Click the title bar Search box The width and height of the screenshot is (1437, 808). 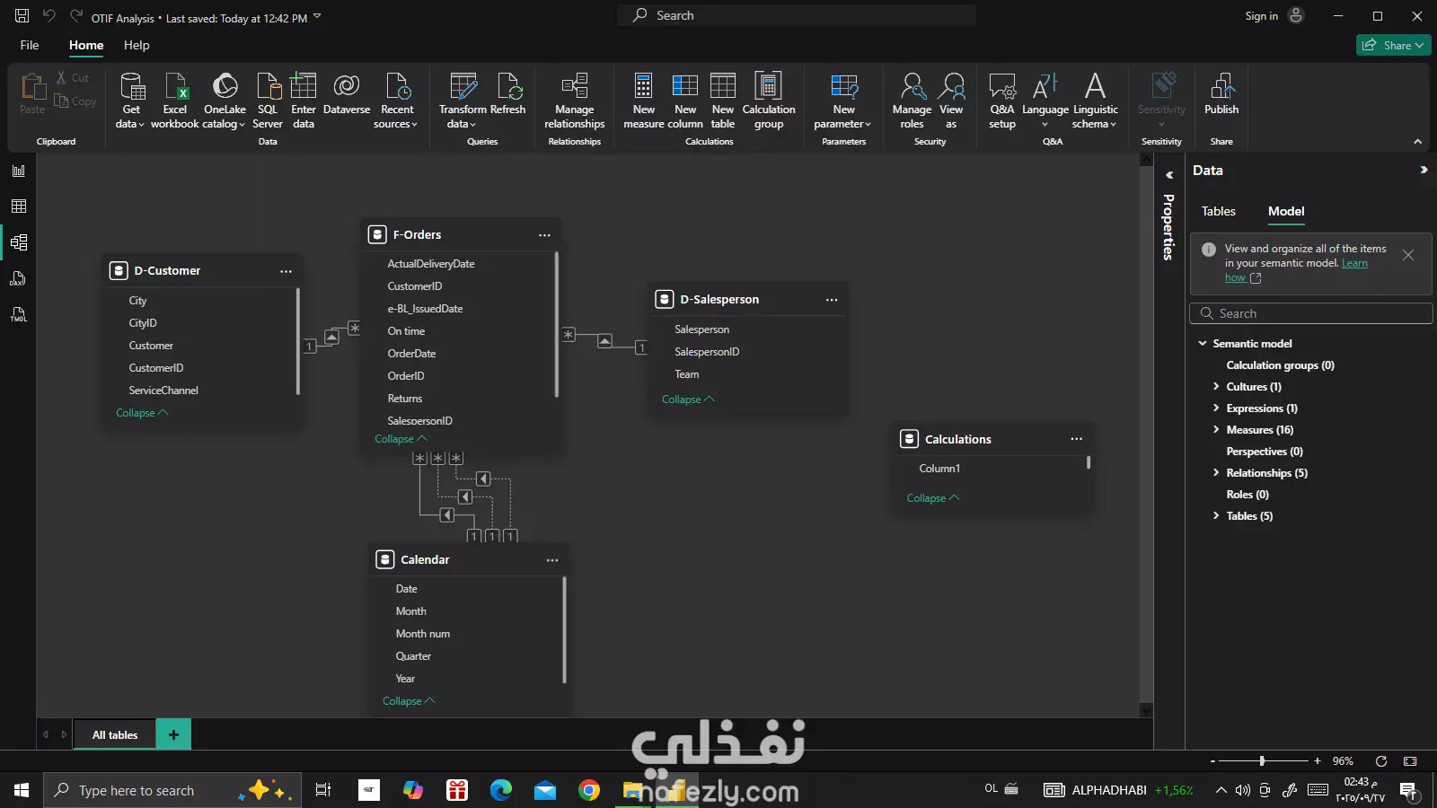click(x=796, y=15)
